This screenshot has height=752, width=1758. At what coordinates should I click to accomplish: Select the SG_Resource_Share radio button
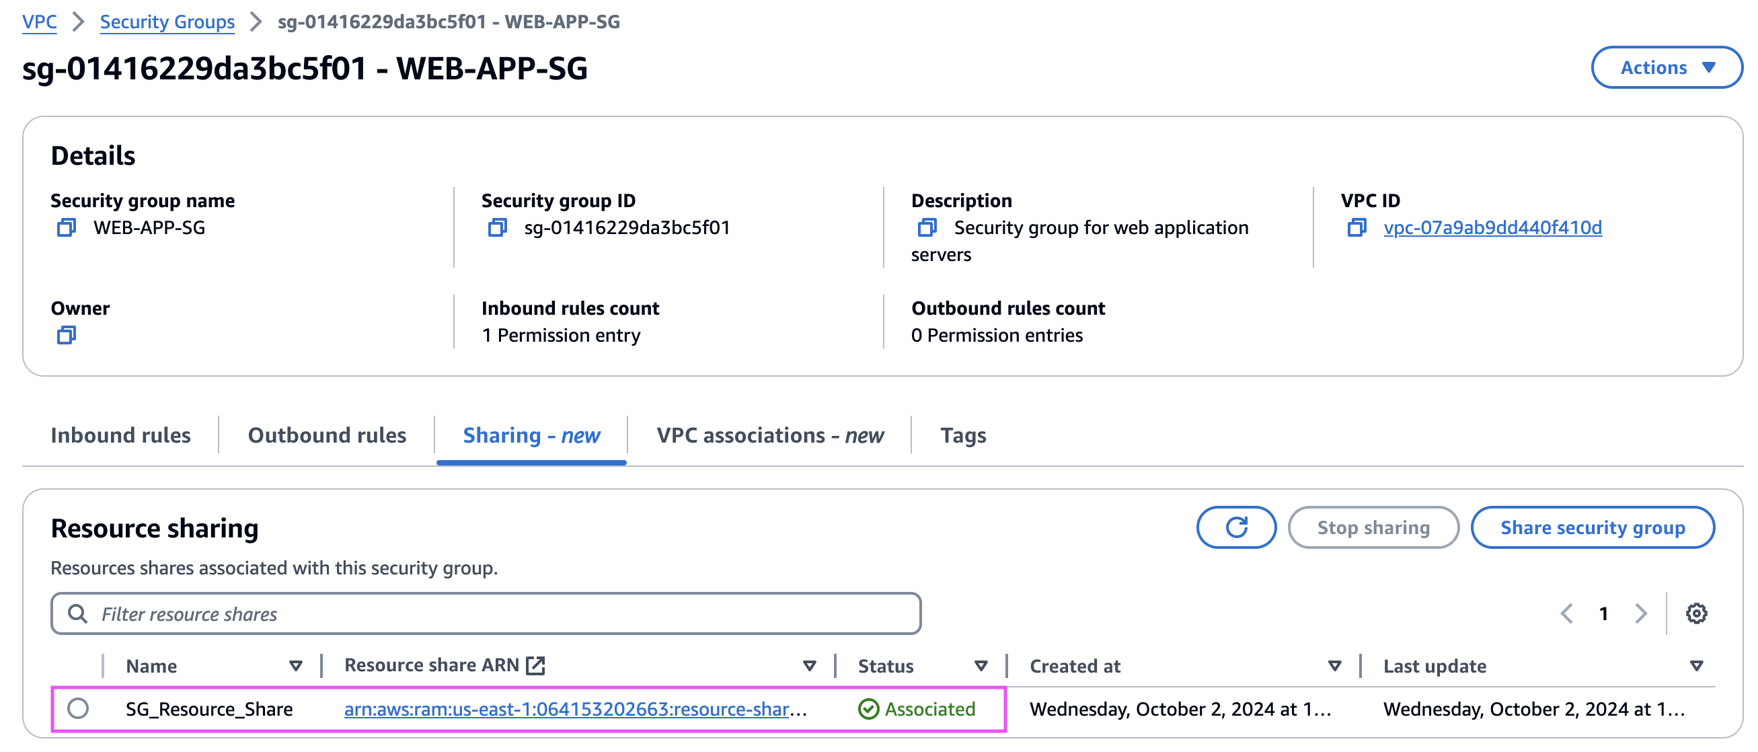79,708
